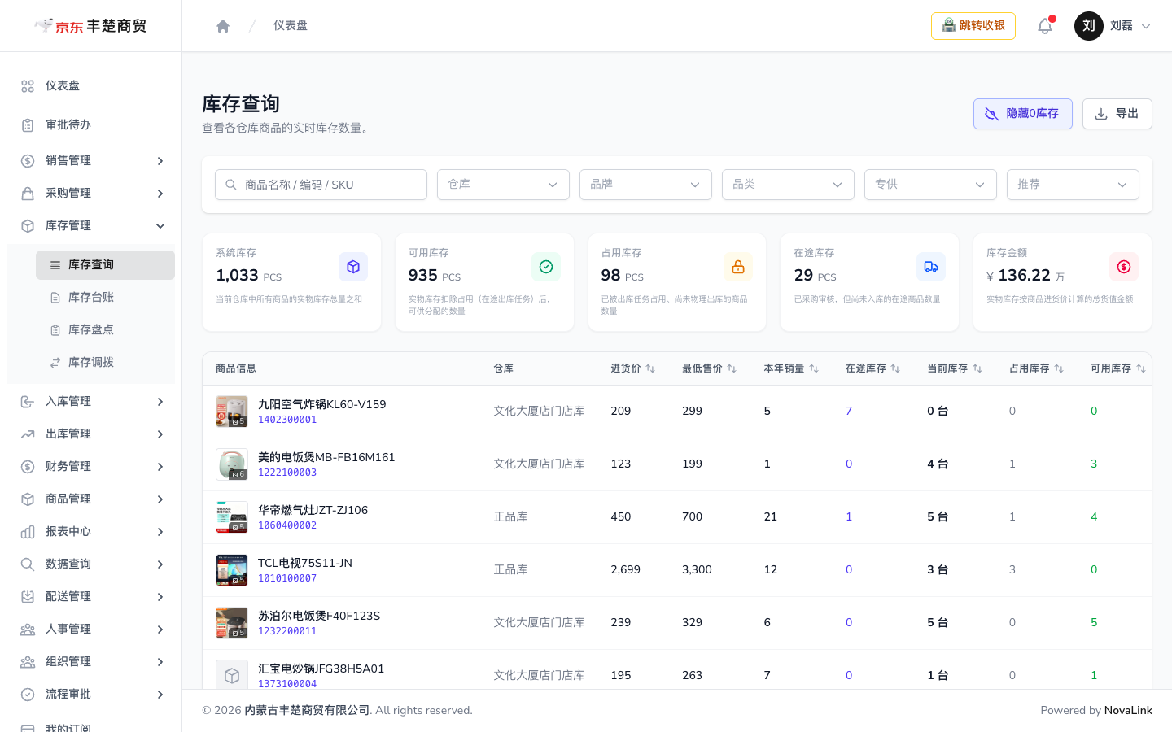Screen dimensions: 1172x732
Task: Open the 仓库 filter dropdown
Action: pos(503,185)
